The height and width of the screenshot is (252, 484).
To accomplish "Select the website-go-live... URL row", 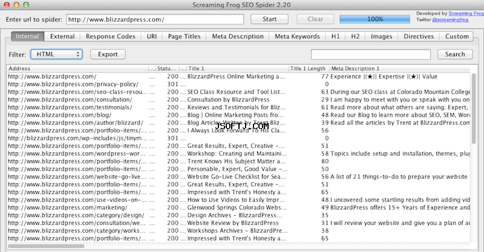I will (238, 177).
